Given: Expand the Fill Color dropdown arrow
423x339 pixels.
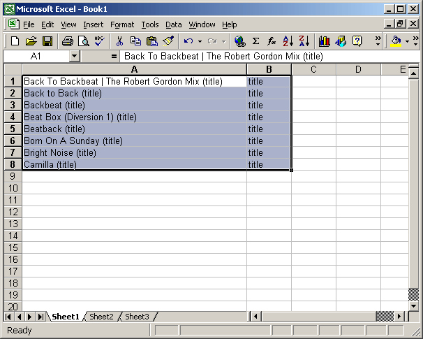Looking at the screenshot, I should coord(408,41).
